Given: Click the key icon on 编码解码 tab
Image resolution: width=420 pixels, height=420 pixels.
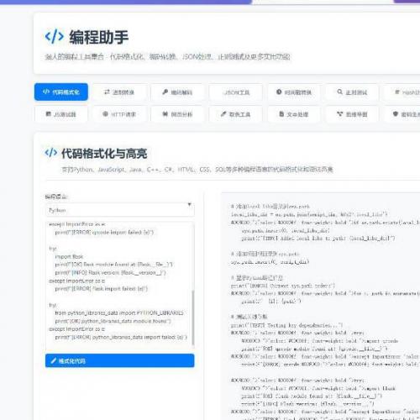Looking at the screenshot, I should tap(165, 92).
